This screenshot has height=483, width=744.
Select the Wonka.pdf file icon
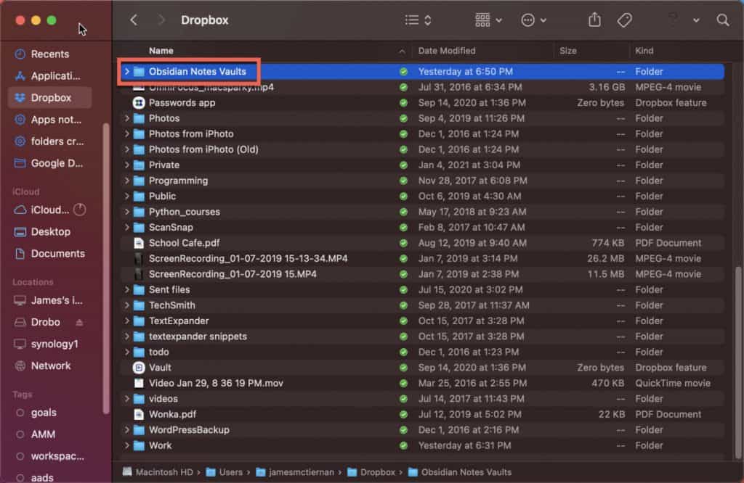139,414
